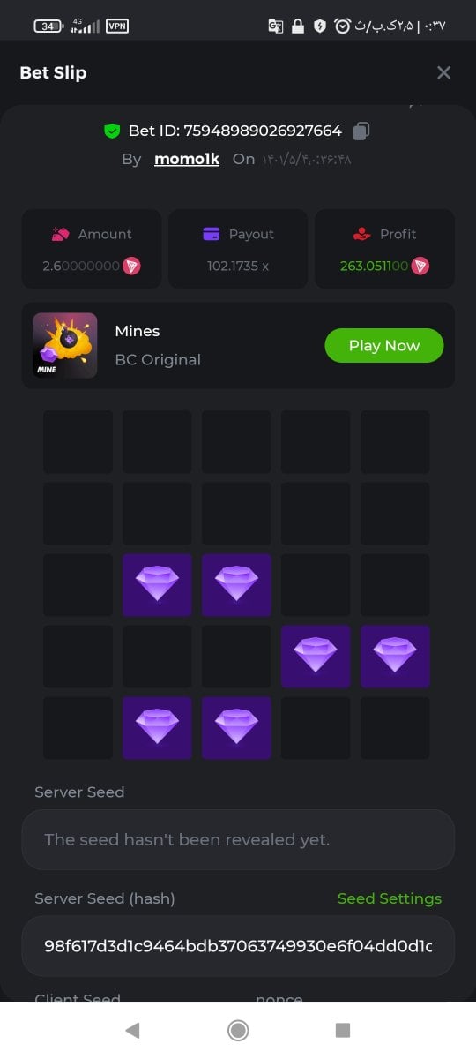Tap the Play Now button
This screenshot has height=1059, width=476.
(384, 346)
